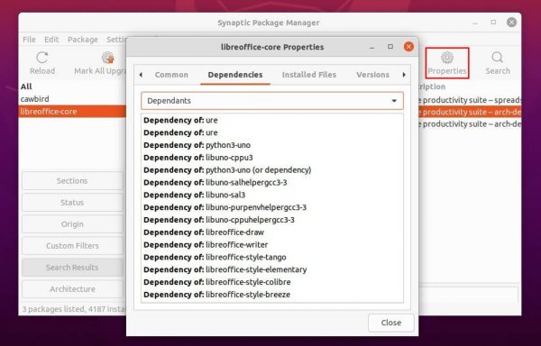Switch to the Versions tab
The width and height of the screenshot is (541, 346).
[372, 75]
